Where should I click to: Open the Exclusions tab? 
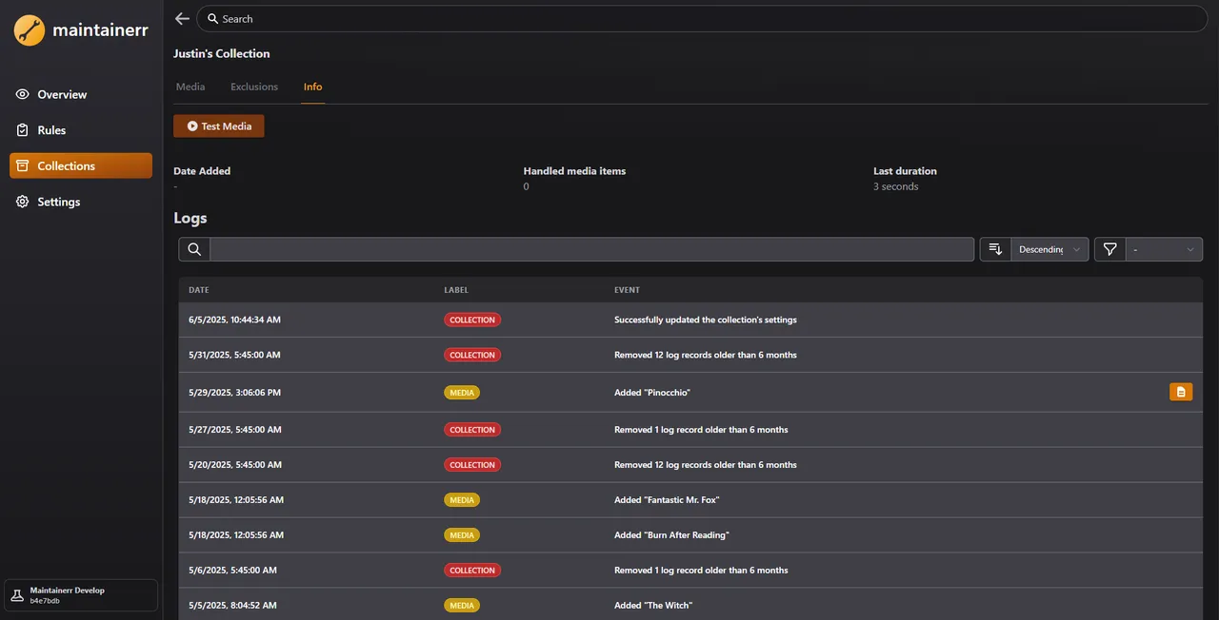point(253,86)
